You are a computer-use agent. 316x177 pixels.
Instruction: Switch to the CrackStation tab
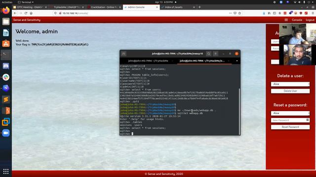point(104,7)
